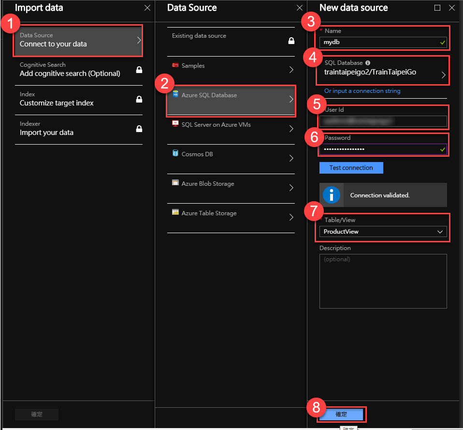Click lock icon beside Import your data
Viewport: 463px width, 430px height.
pyautogui.click(x=139, y=129)
